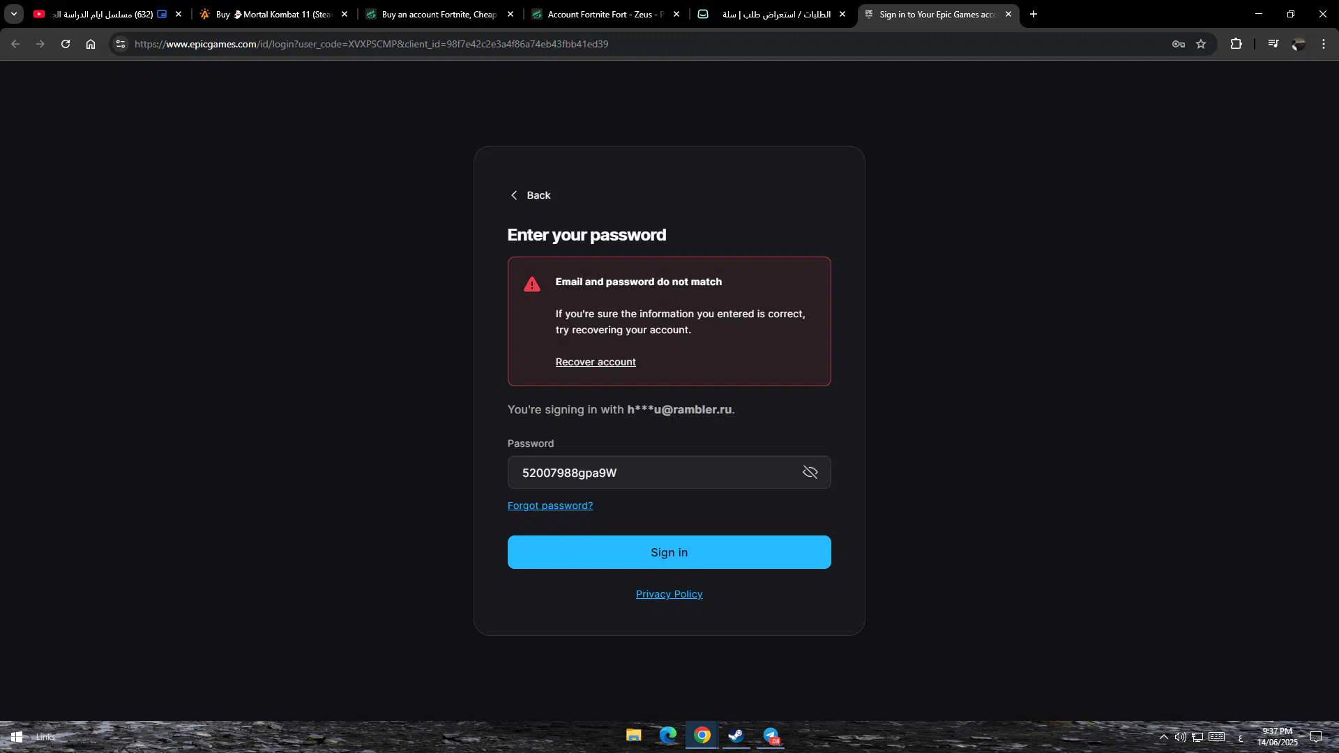View site information icon
Screen dimensions: 1339x753
click(121, 44)
